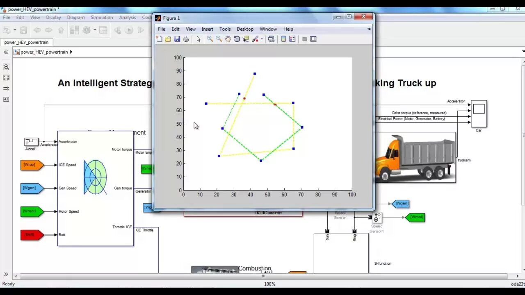Open Simulink Simulation menu
Image resolution: width=525 pixels, height=295 pixels.
[x=102, y=18]
